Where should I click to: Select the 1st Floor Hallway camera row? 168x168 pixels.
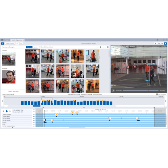[17, 116]
